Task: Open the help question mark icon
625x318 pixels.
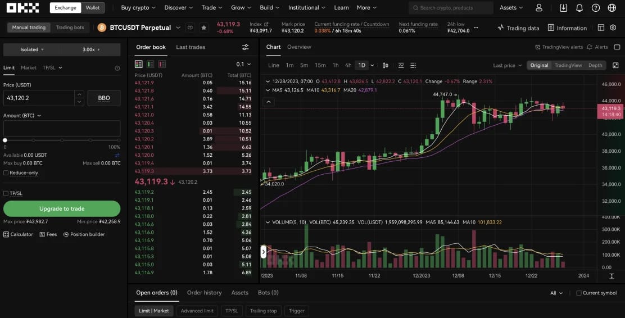Action: [x=596, y=7]
